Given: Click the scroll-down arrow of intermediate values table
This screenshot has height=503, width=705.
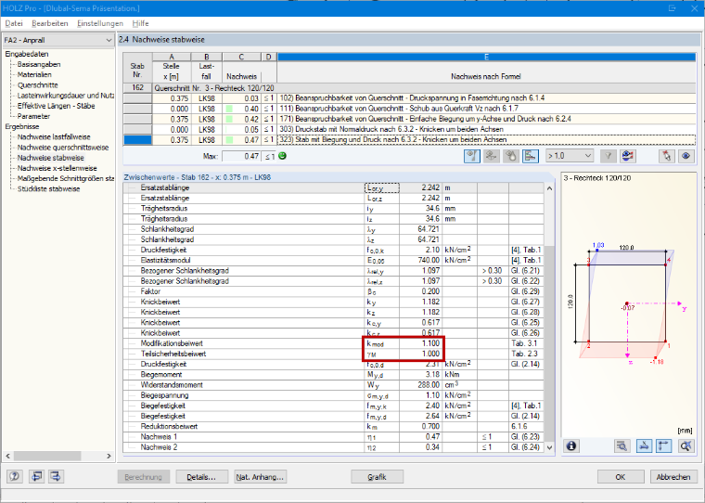Looking at the screenshot, I should point(549,447).
